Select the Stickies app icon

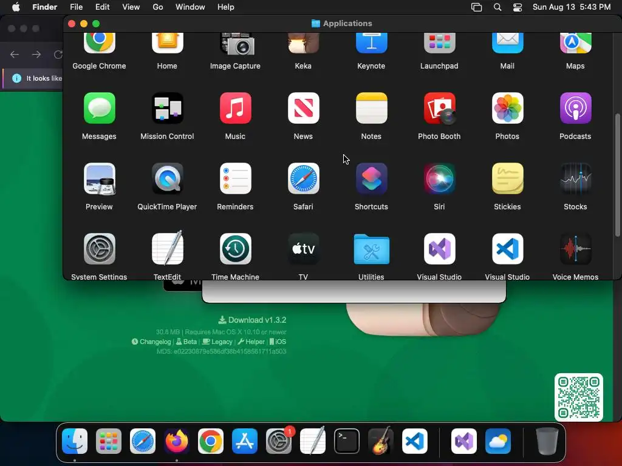coord(507,179)
